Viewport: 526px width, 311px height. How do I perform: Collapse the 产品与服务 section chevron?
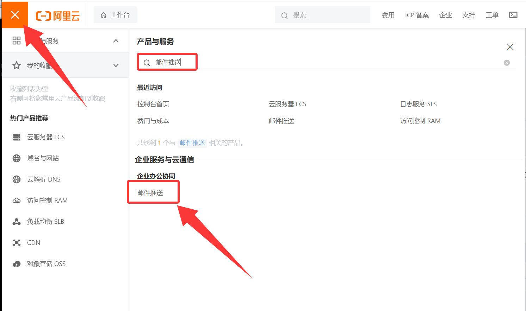pos(116,41)
